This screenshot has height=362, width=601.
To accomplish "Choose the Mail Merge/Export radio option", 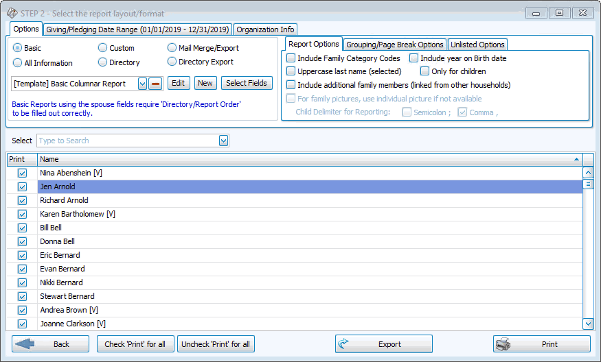I will click(x=172, y=48).
